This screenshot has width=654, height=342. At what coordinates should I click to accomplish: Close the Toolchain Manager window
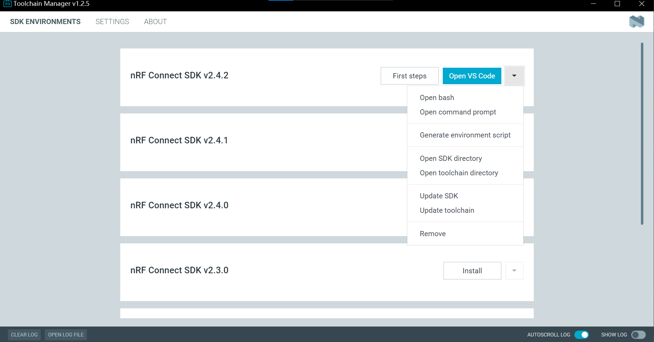642,4
